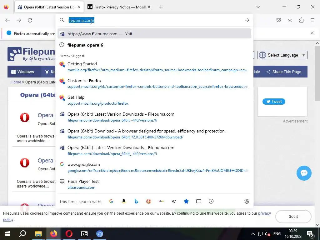Open the Extensions puzzle icon
Screen dimensions: 320x240
point(301,20)
